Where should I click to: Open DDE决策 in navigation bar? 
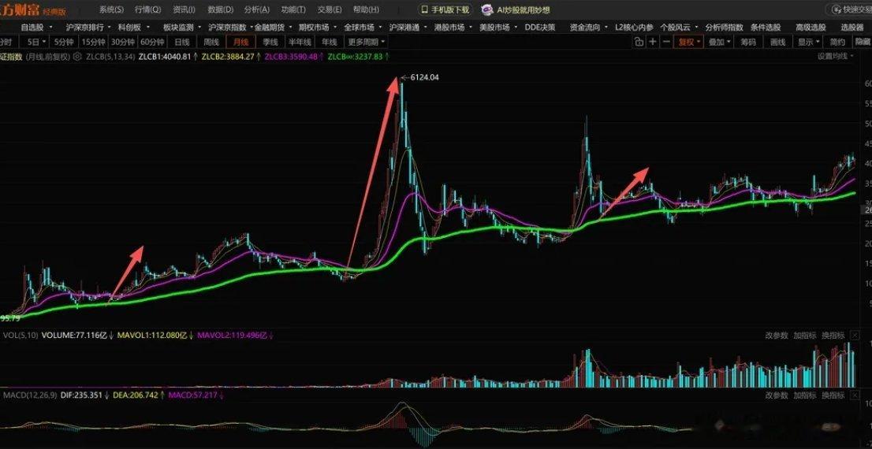tap(540, 27)
